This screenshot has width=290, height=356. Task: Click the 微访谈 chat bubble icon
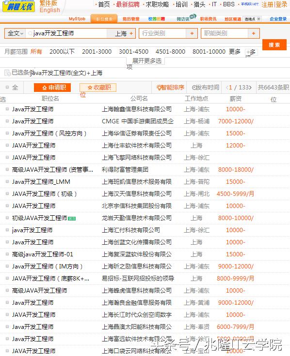coord(193,16)
